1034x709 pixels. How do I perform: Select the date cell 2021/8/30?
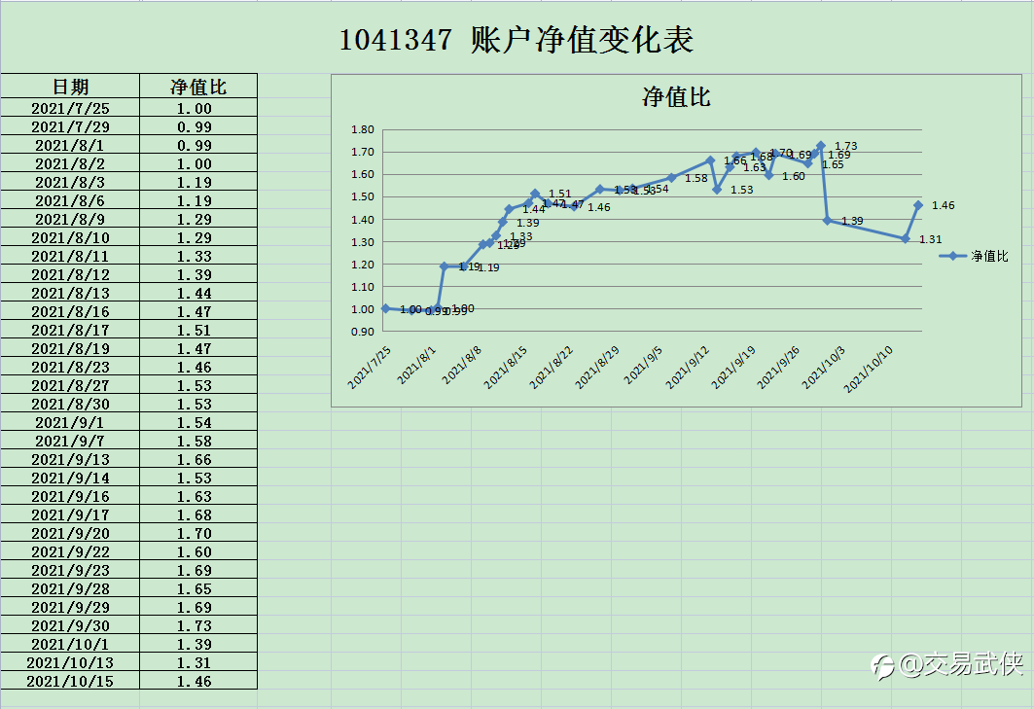70,404
